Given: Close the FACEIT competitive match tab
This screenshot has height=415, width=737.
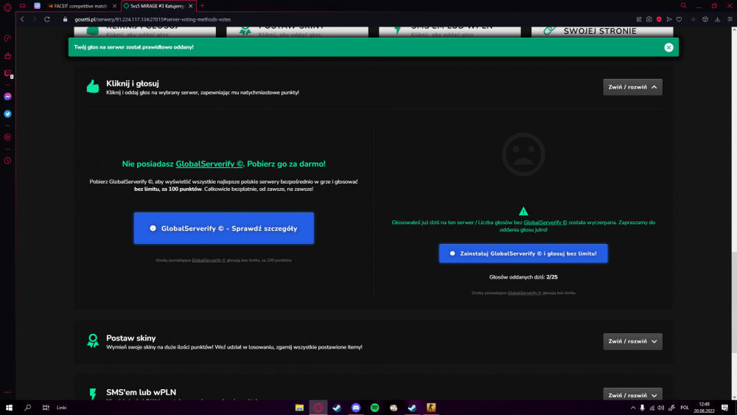Looking at the screenshot, I should click(114, 6).
